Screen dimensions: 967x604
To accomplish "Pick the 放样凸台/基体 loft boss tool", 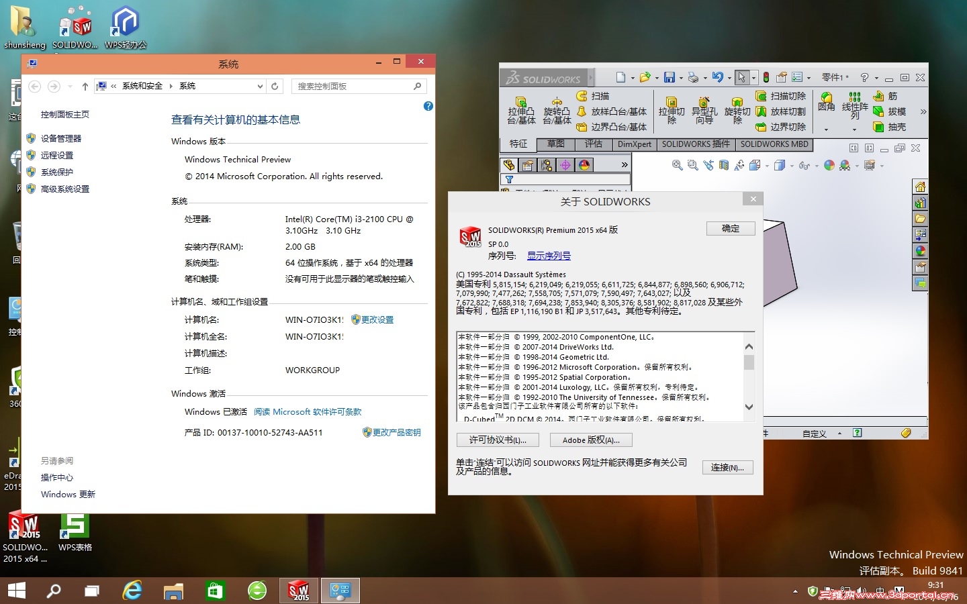I will coord(612,111).
